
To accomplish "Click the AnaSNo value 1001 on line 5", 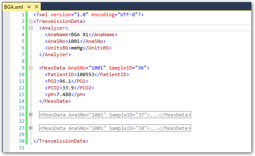I will [74, 41].
